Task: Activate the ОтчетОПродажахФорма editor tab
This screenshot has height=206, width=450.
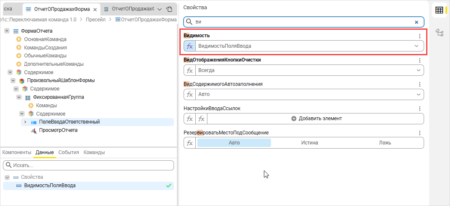Action: tap(62, 9)
